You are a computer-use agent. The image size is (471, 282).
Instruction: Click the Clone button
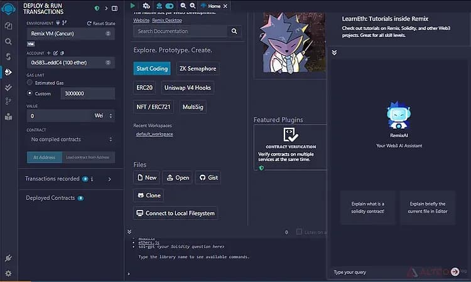149,196
